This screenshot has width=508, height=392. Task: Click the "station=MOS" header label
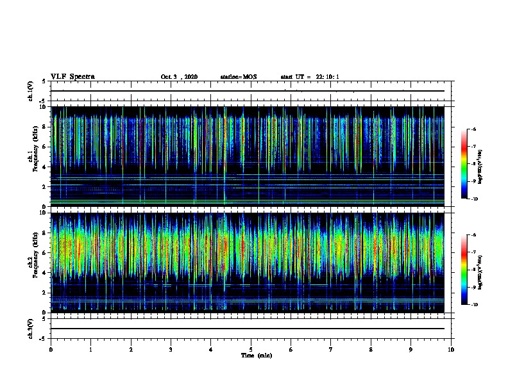tap(239, 77)
